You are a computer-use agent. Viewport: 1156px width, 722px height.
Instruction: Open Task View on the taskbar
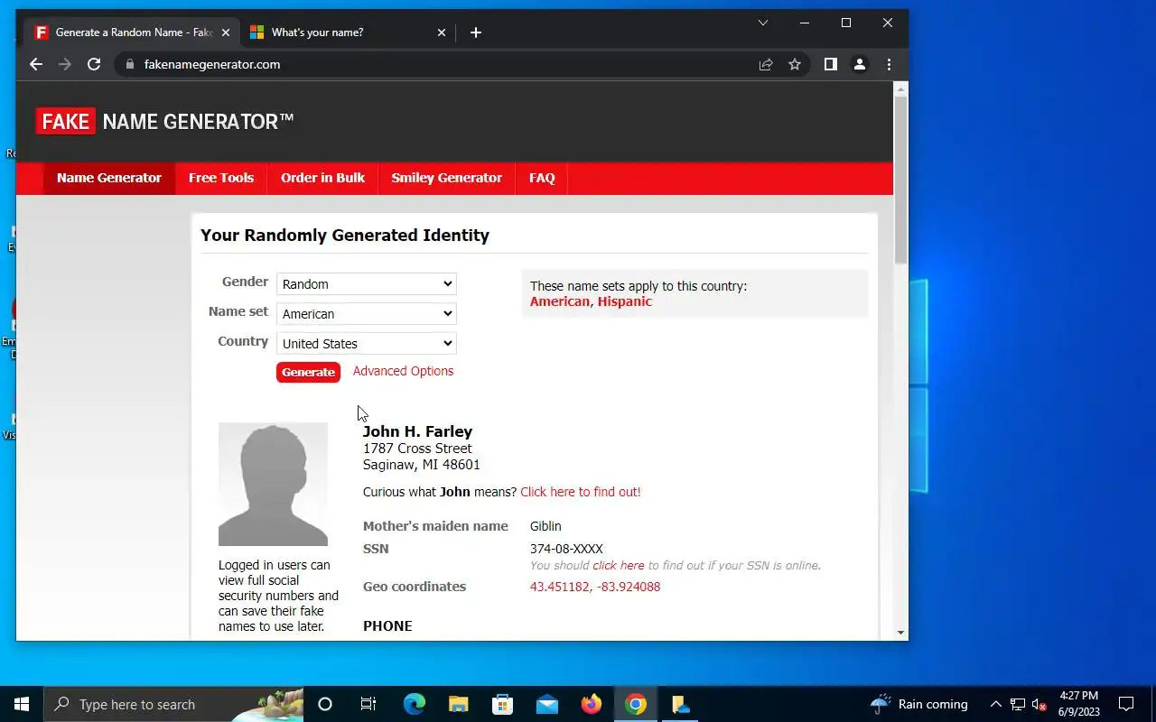coord(368,704)
